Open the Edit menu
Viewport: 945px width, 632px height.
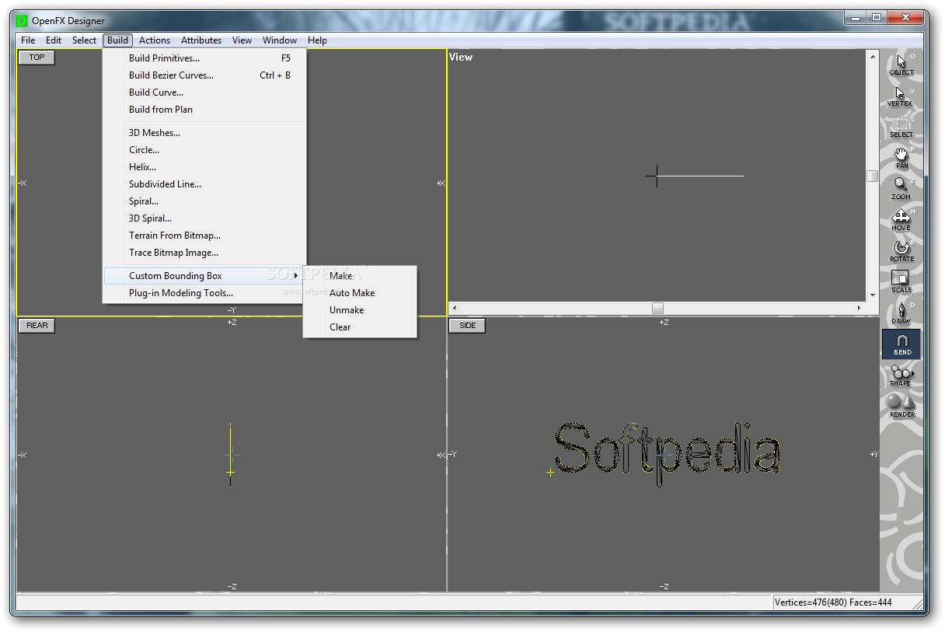[54, 40]
